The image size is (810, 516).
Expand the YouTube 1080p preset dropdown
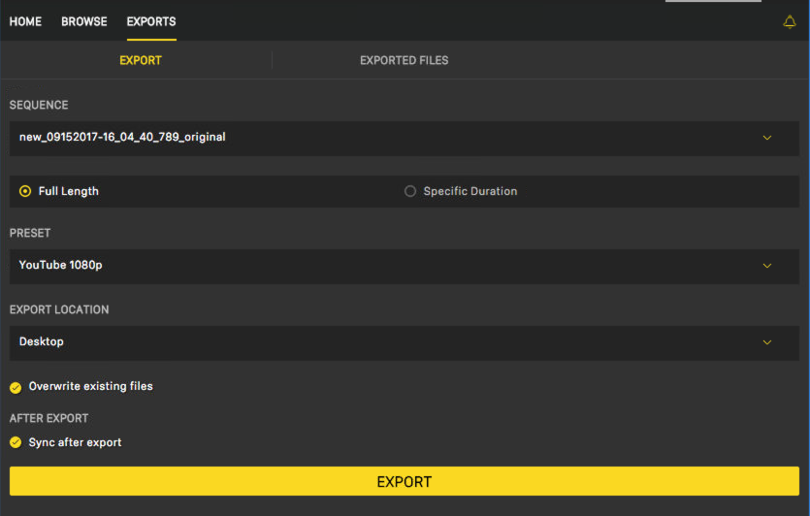[404, 266]
